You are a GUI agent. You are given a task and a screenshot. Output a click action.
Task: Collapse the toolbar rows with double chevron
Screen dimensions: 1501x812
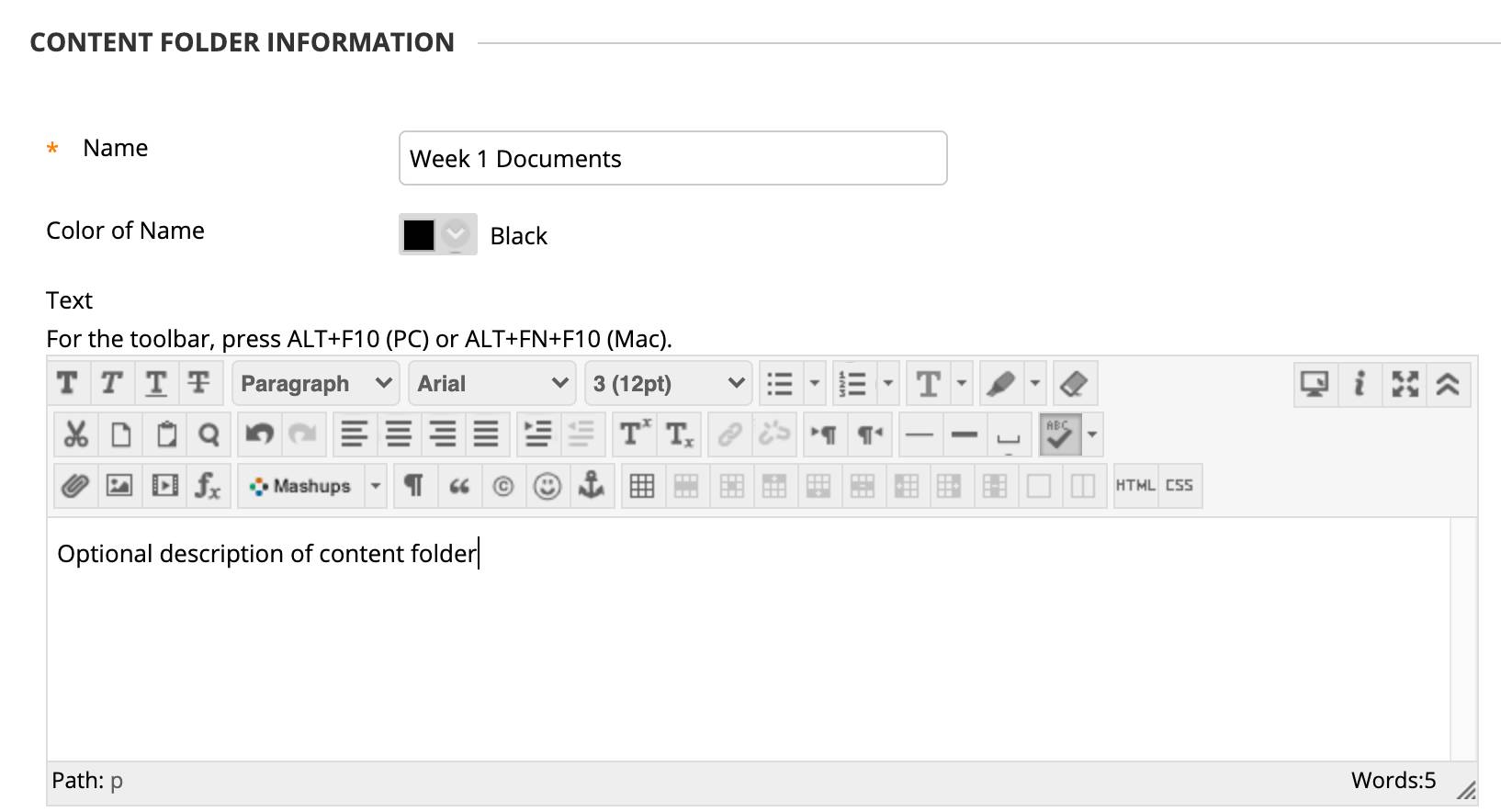point(1448,383)
